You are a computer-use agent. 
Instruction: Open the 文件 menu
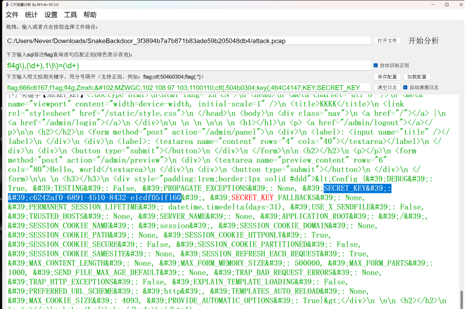tap(12, 15)
